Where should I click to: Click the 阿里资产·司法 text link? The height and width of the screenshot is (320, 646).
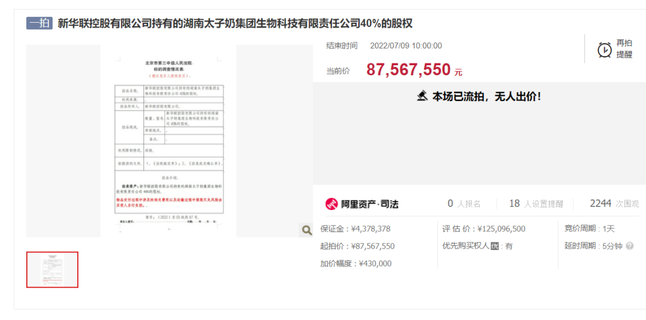pos(369,203)
